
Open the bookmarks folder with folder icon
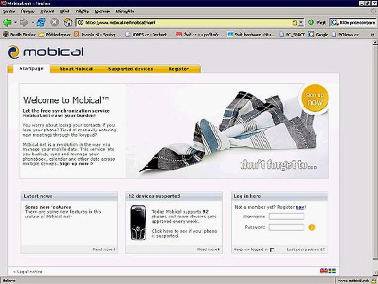pyautogui.click(x=55, y=34)
